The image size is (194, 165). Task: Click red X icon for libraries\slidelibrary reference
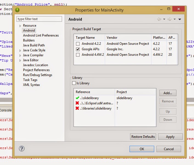(77, 108)
